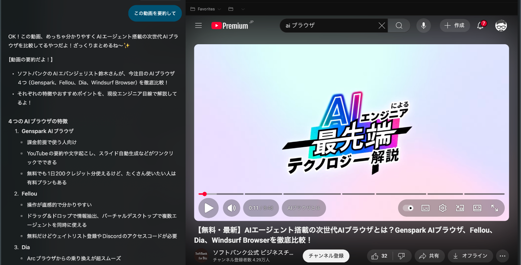This screenshot has height=265, width=521.
Task: Click the red playhead scrubber dot
Action: (x=204, y=194)
